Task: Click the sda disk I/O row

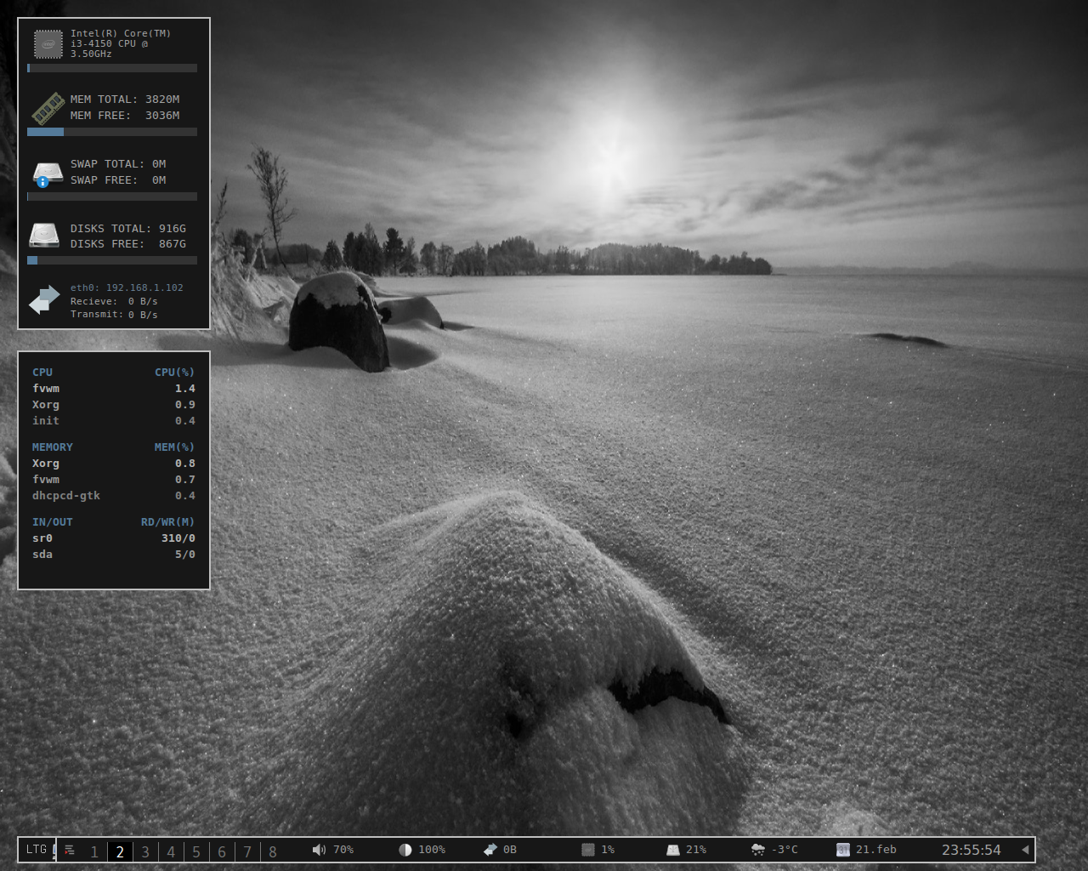Action: click(114, 555)
